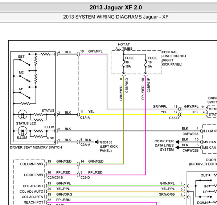Click the C3A-A label under YEL pin 11
Viewport: 217px width, 205px height.
coord(85,118)
